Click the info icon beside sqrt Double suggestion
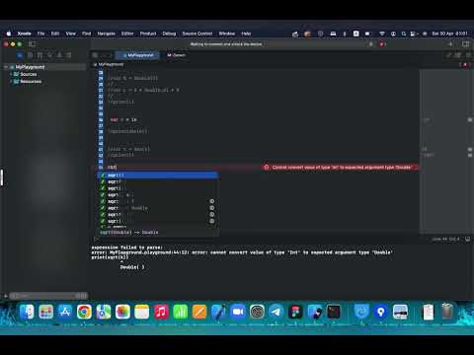Image resolution: width=474 pixels, height=355 pixels. pos(212,208)
